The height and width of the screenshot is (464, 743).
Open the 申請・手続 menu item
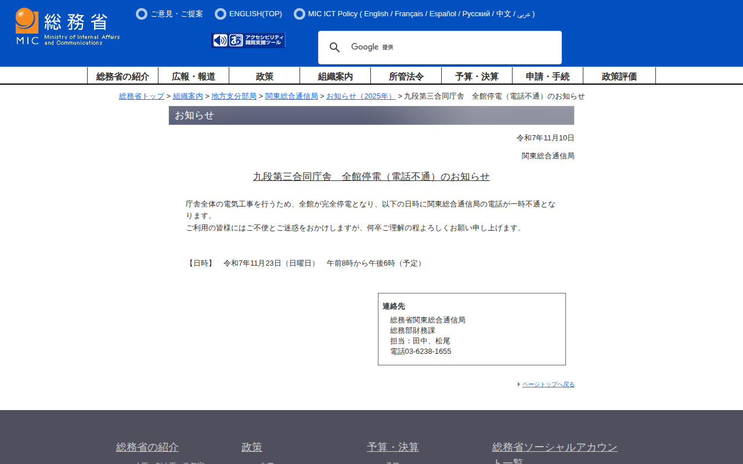(x=547, y=76)
